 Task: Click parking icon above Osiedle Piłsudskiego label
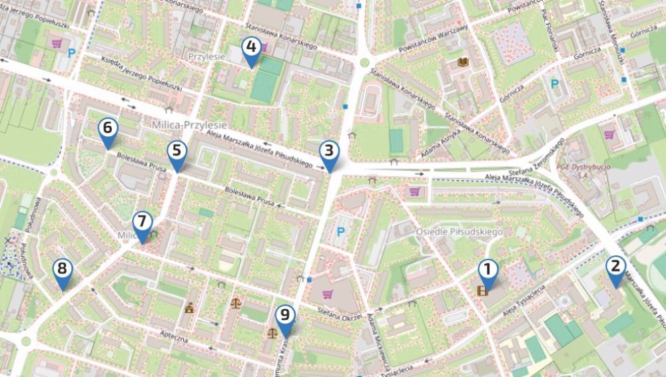[x=342, y=231]
